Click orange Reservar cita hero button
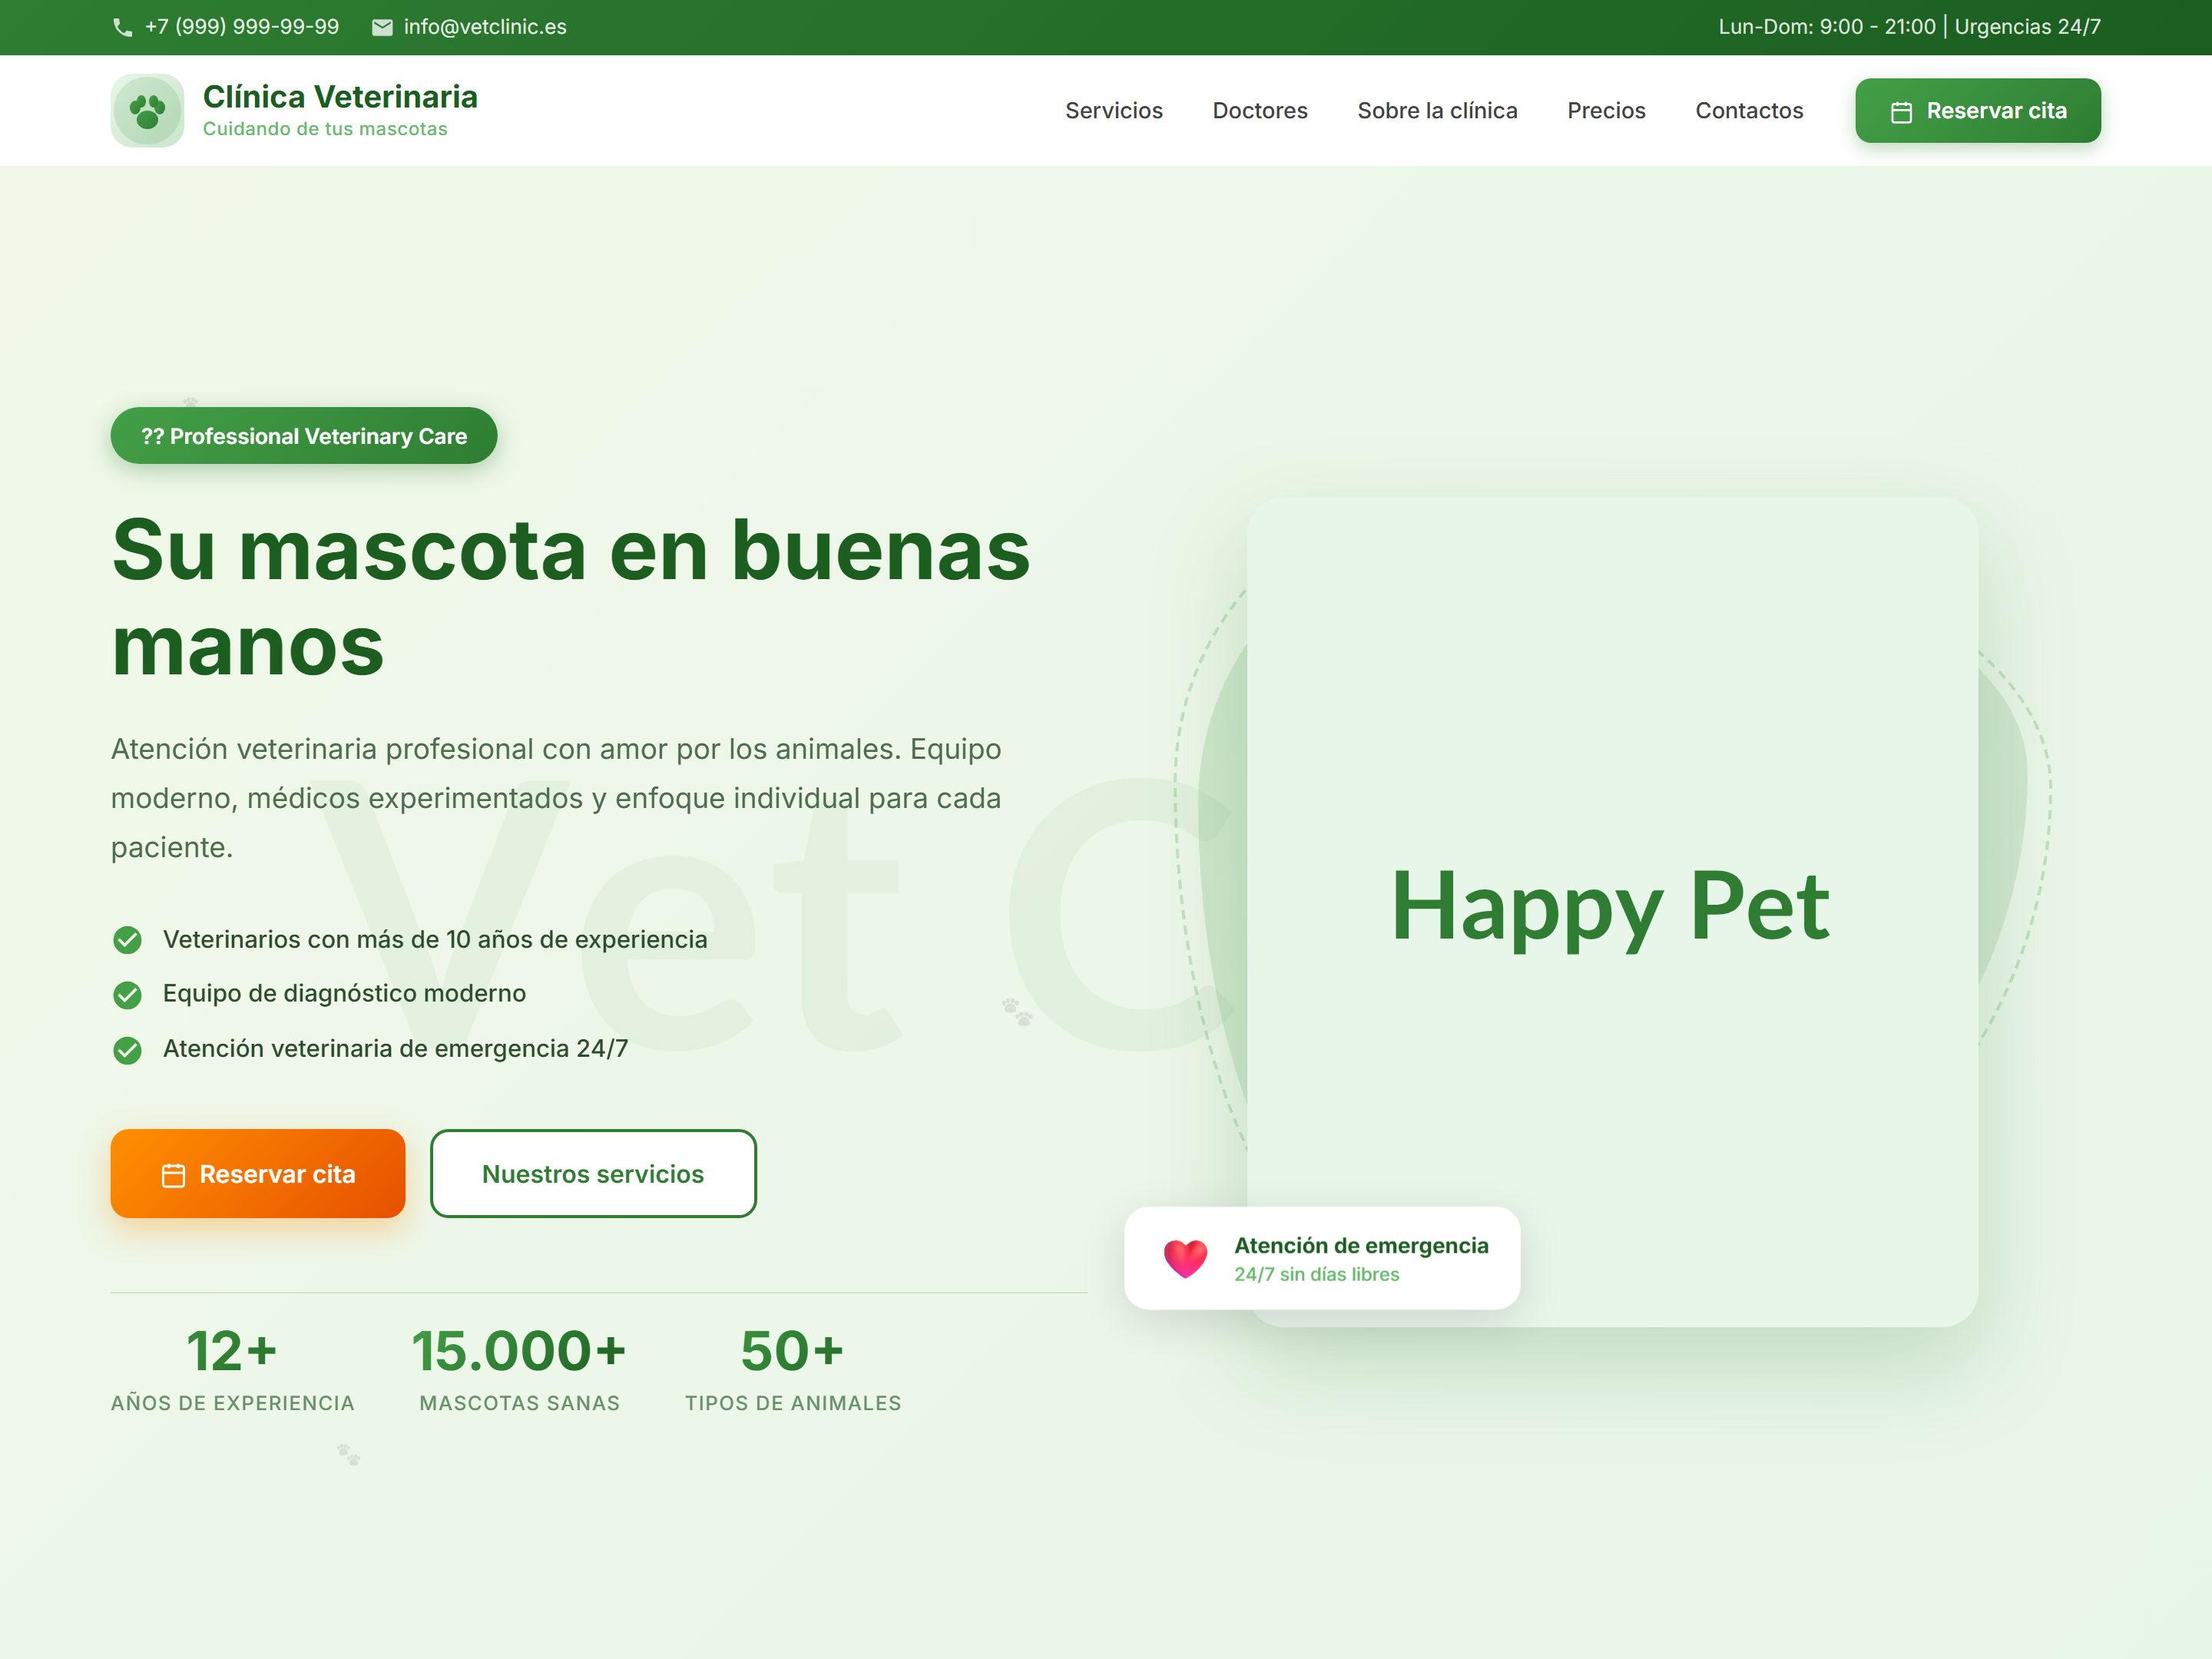This screenshot has height=1659, width=2212. pyautogui.click(x=258, y=1173)
